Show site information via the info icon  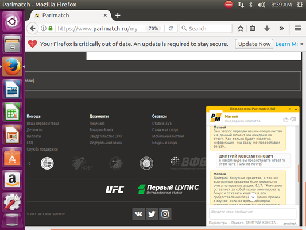pyautogui.click(x=43, y=29)
